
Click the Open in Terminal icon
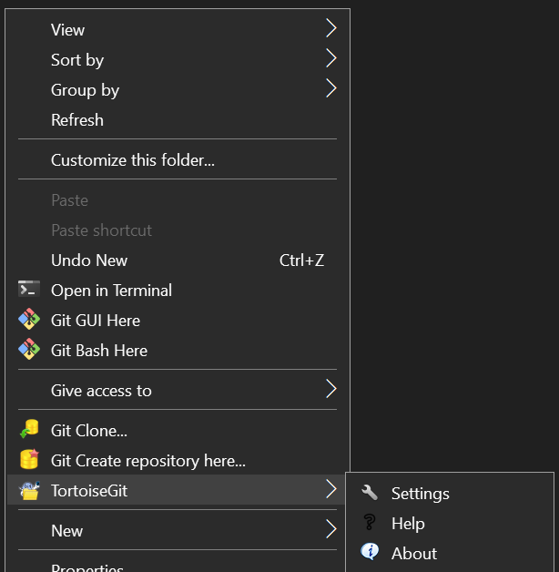(29, 290)
